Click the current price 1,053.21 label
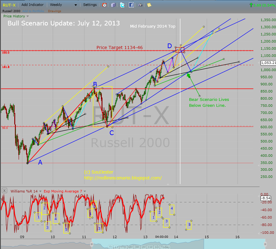This screenshot has height=249, width=276. [268, 63]
